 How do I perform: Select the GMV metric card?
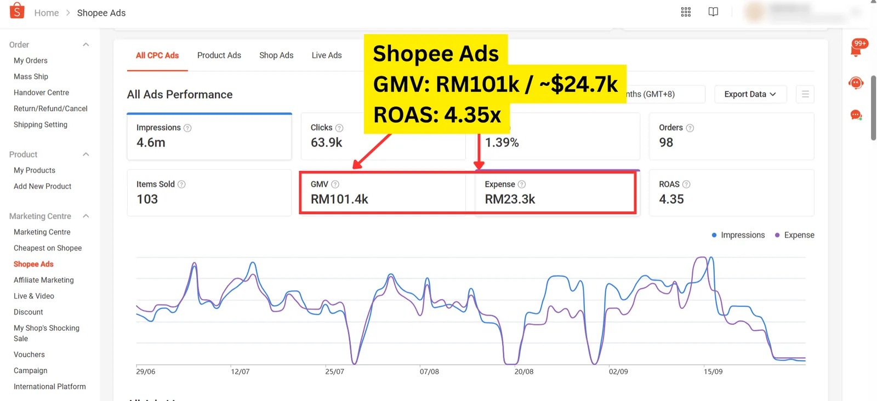(x=383, y=193)
